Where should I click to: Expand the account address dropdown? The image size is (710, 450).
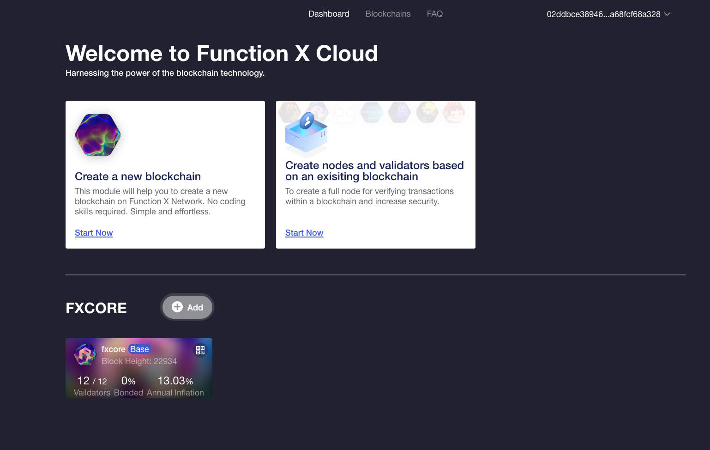pos(608,14)
